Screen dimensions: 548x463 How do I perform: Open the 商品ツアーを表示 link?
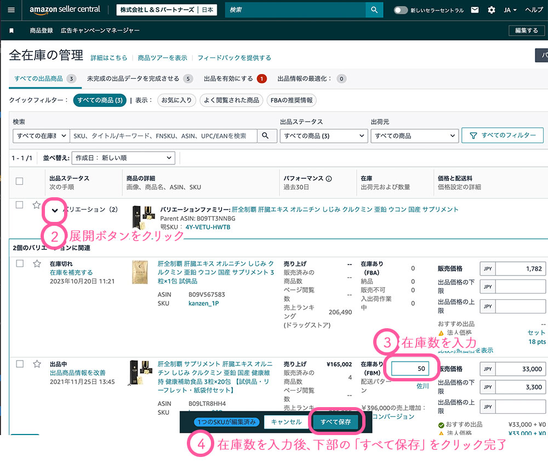coord(162,58)
